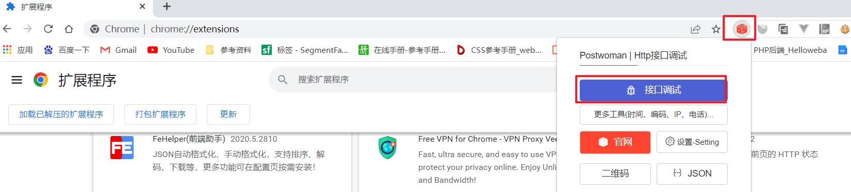Open 设置-Setting in the popup
The width and height of the screenshot is (851, 192).
[x=692, y=142]
